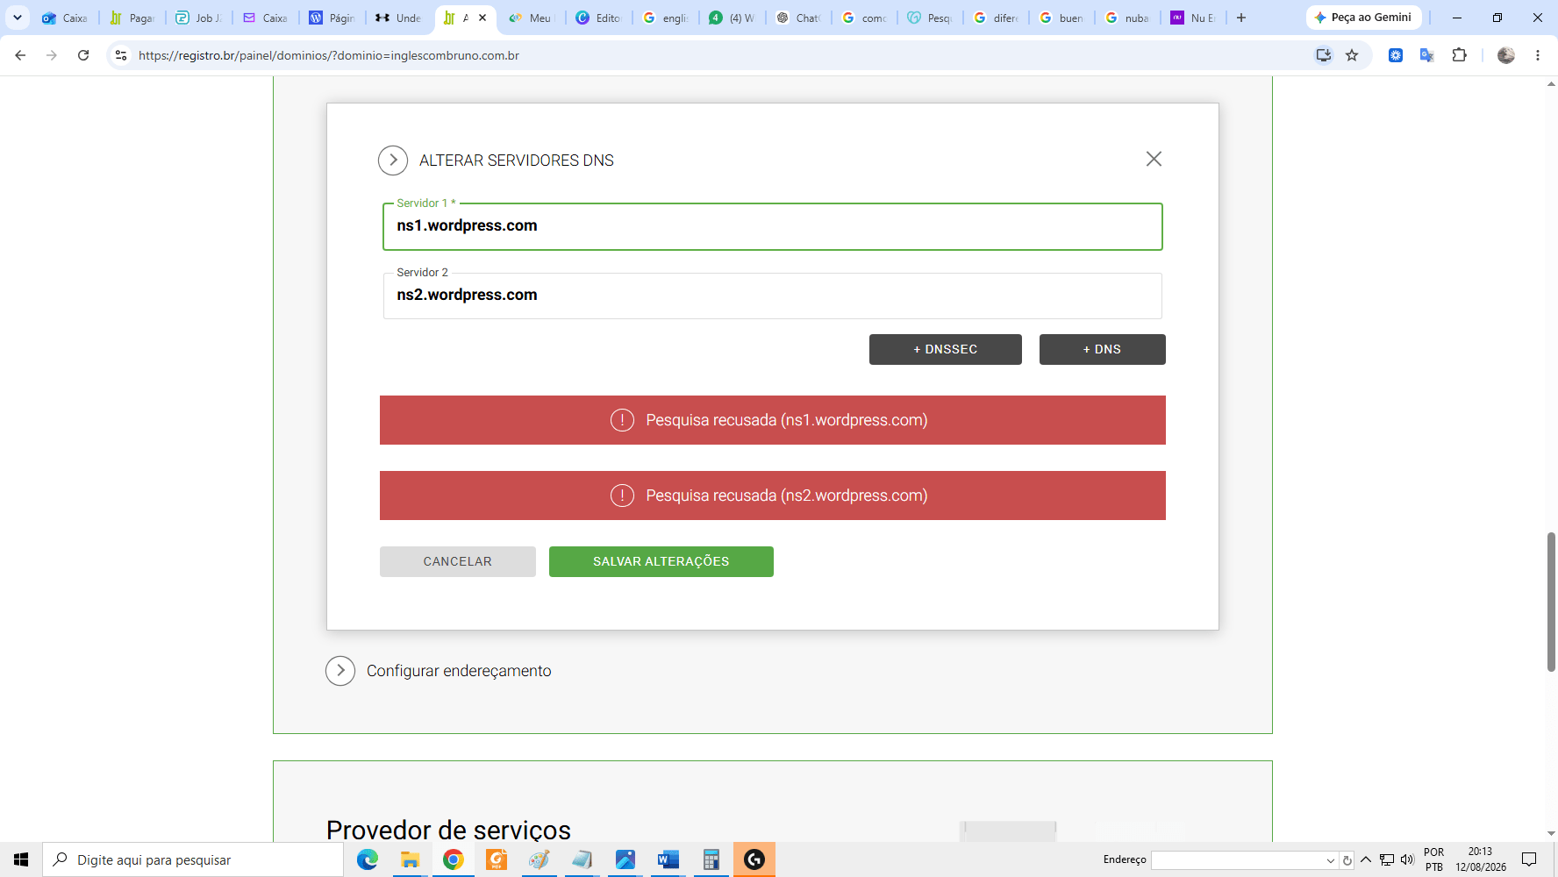Switch to the Outlook Caixa tab
Viewport: 1558px width, 877px height.
point(66,18)
